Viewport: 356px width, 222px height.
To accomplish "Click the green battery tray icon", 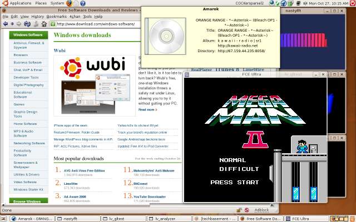I will click(x=290, y=3).
